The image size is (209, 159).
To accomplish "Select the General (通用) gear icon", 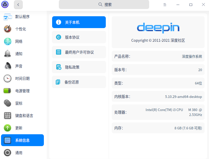I will (x=7, y=153).
